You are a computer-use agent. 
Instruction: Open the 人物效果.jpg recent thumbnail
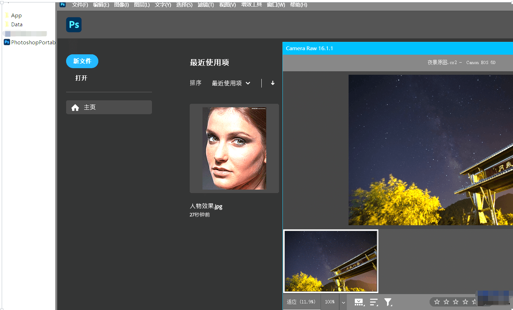pyautogui.click(x=234, y=148)
